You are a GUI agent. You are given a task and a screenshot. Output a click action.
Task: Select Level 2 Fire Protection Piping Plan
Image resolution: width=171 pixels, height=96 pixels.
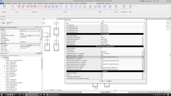coord(14,83)
